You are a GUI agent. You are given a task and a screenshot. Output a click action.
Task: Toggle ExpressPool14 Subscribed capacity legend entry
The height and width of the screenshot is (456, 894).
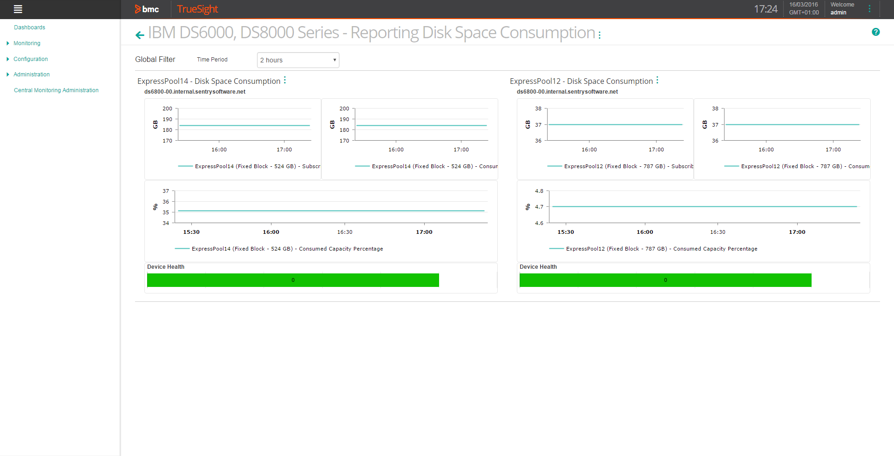[249, 166]
